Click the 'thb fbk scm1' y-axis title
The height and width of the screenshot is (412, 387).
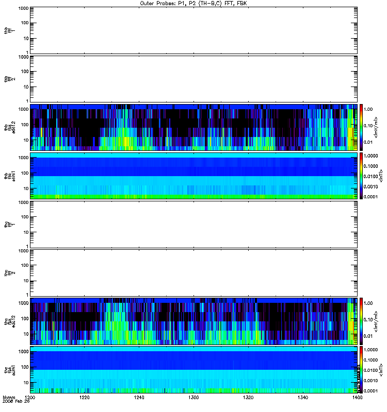[10, 176]
